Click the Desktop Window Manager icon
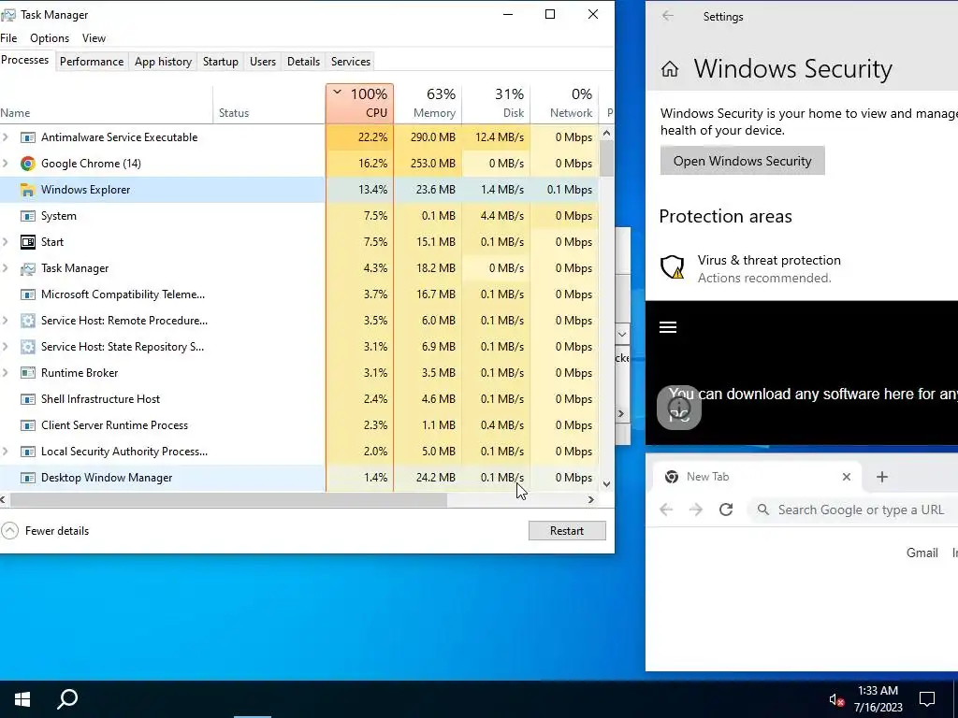Image resolution: width=958 pixels, height=718 pixels. pos(27,478)
